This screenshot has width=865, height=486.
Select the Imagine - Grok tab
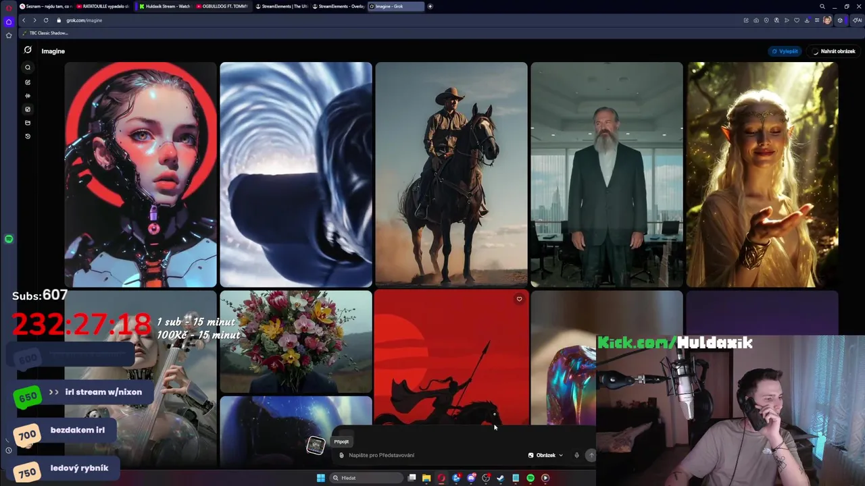coord(395,6)
